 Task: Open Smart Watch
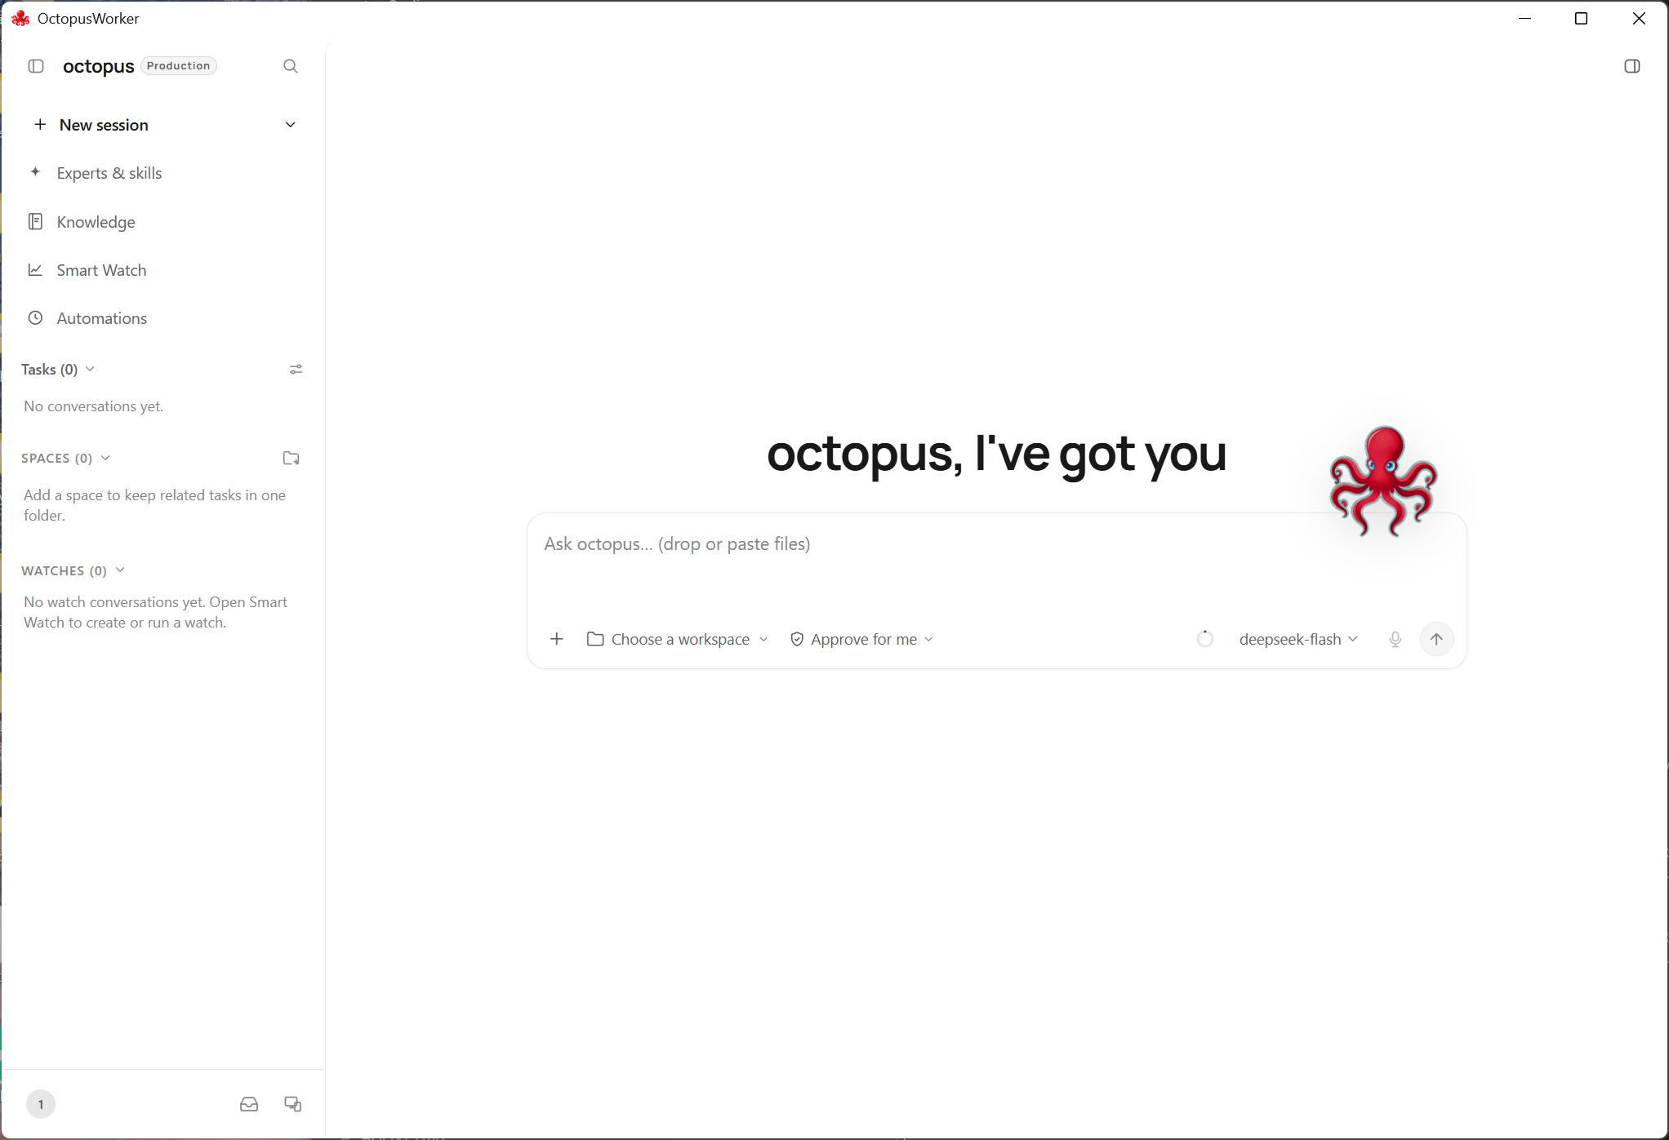(101, 270)
